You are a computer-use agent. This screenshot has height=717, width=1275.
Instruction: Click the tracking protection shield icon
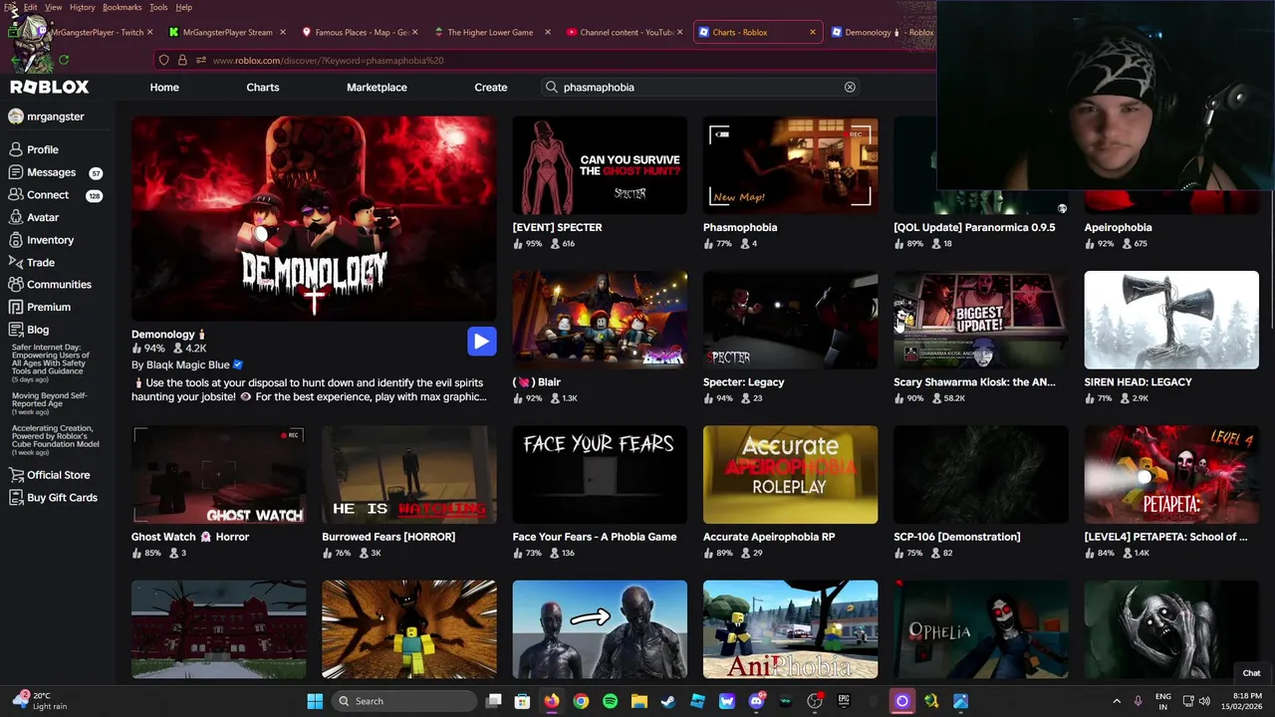tap(163, 60)
